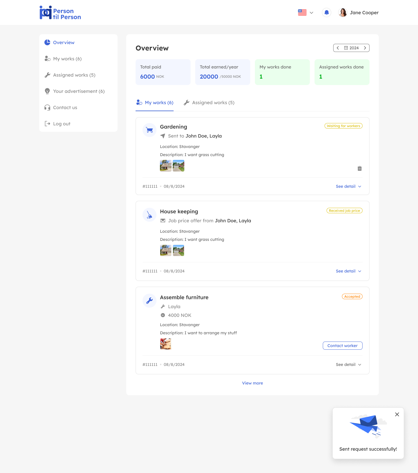Expand See detail for Gardening job
Viewport: 418px width, 473px height.
click(348, 186)
